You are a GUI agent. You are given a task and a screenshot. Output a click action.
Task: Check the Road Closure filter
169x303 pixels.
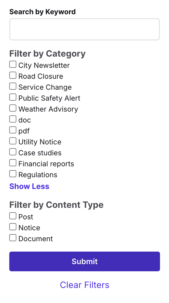coord(13,75)
